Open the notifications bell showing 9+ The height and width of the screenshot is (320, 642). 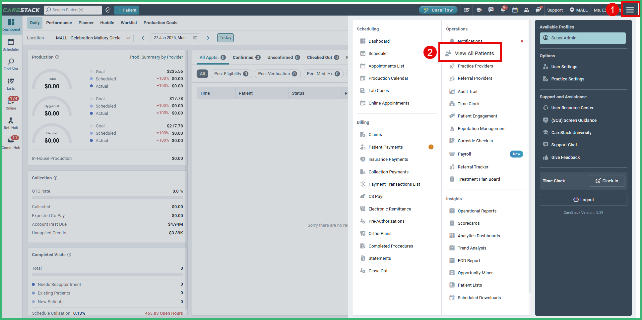(x=503, y=10)
